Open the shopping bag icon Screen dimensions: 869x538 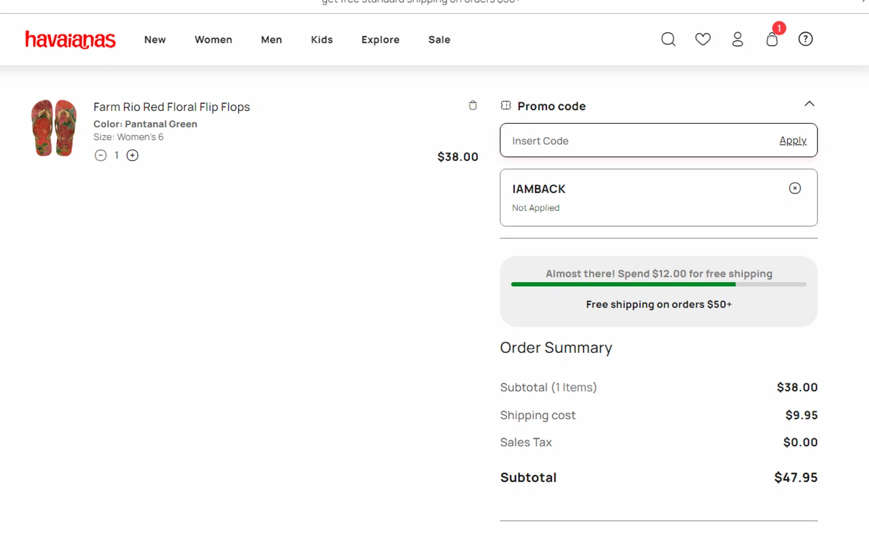click(772, 39)
